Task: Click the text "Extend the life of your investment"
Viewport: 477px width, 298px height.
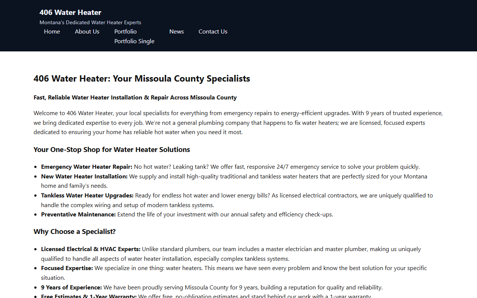Action: coord(162,215)
